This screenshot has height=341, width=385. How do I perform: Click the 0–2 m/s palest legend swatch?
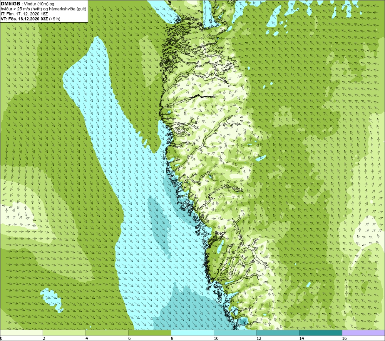(22, 333)
